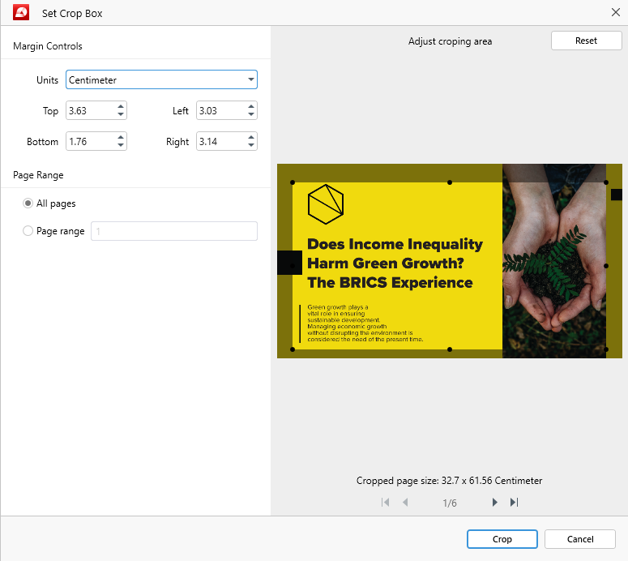The width and height of the screenshot is (628, 561).
Task: Increase the Bottom margin value
Action: pyautogui.click(x=121, y=138)
